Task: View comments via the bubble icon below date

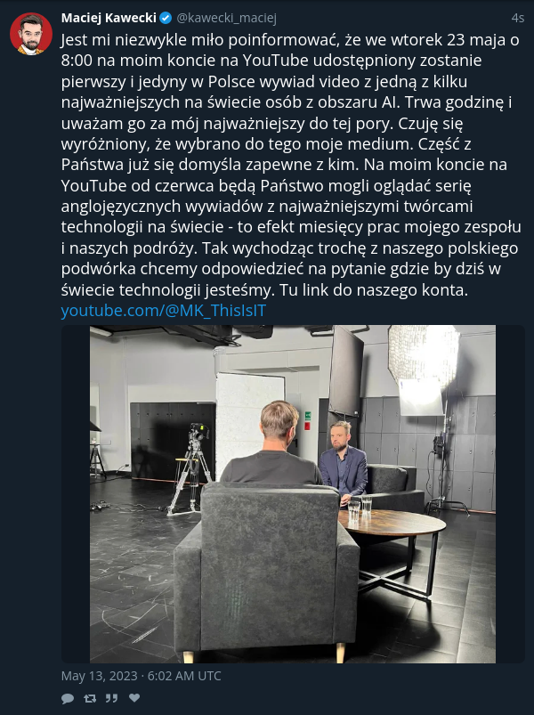Action: tap(68, 698)
